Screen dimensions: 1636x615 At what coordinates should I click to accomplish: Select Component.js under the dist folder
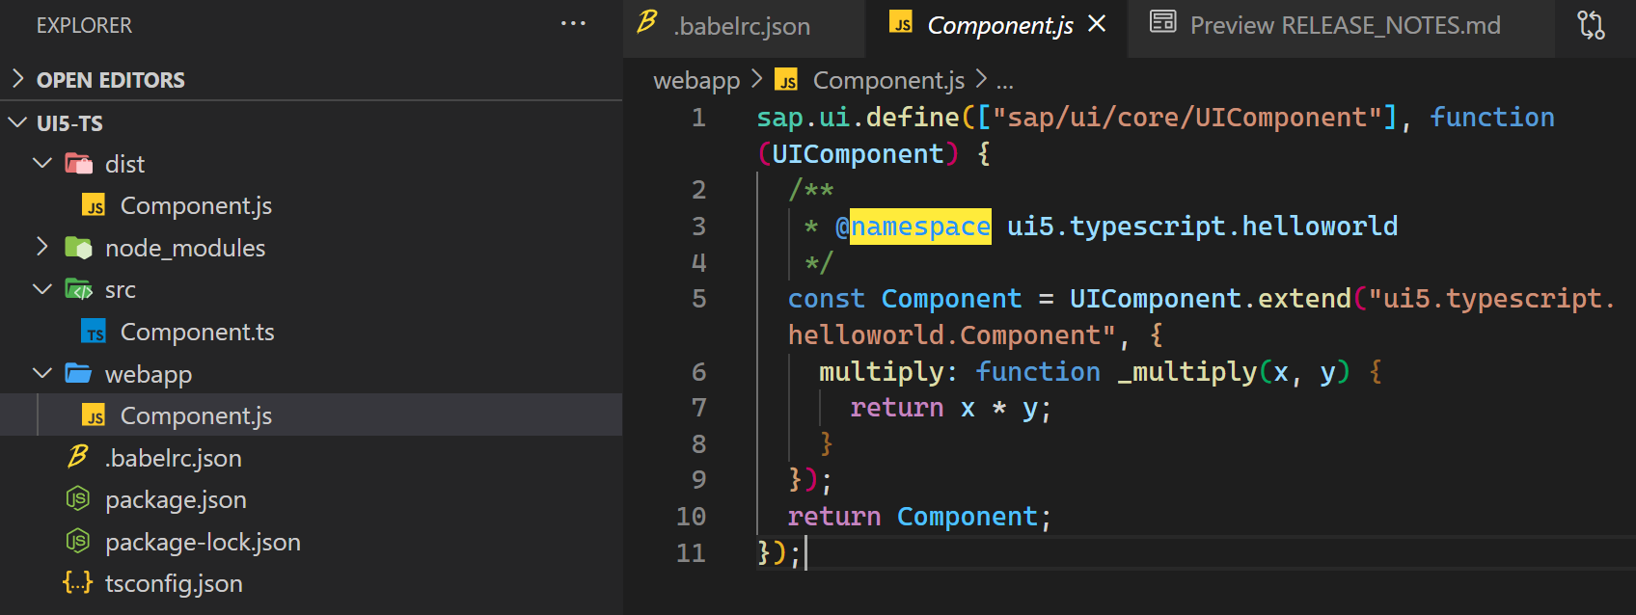tap(196, 205)
